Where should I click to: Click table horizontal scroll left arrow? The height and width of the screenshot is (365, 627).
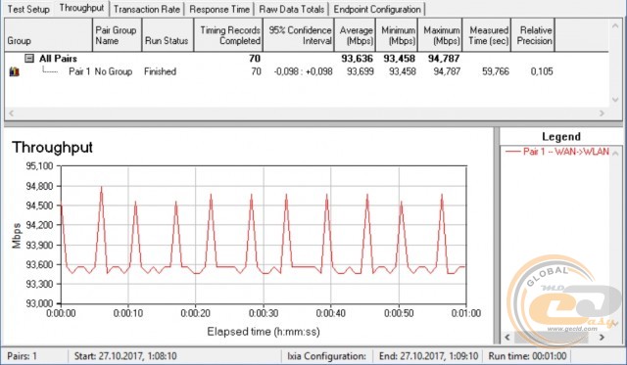pyautogui.click(x=11, y=114)
